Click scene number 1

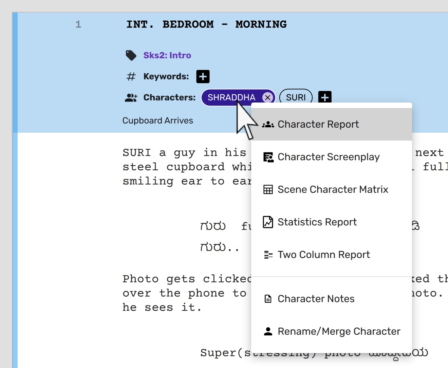[x=78, y=24]
